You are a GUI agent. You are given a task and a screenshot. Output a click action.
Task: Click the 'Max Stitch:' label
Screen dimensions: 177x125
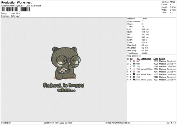[x=132, y=45]
